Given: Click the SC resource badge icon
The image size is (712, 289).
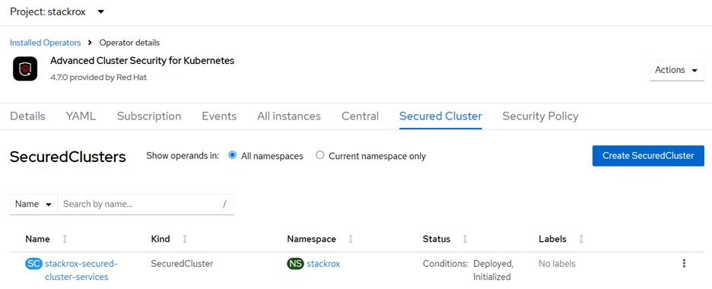Looking at the screenshot, I should (33, 264).
